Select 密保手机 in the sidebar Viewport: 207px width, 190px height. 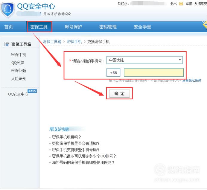coord(19,54)
